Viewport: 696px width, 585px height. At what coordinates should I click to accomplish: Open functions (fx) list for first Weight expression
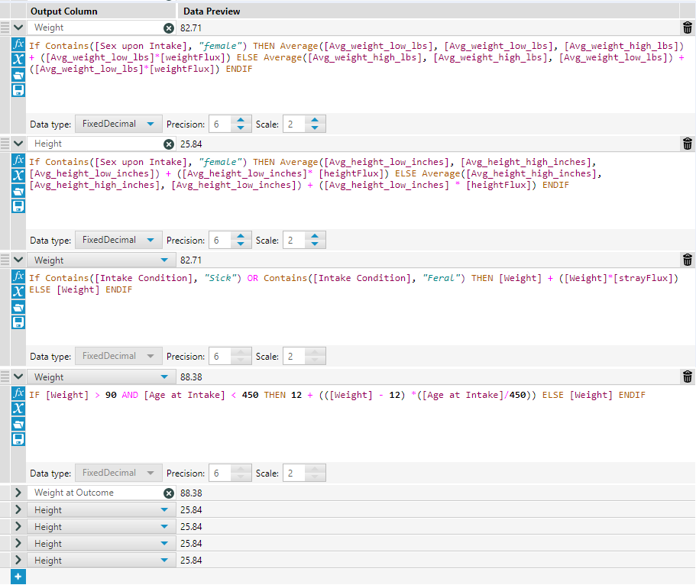tap(18, 44)
